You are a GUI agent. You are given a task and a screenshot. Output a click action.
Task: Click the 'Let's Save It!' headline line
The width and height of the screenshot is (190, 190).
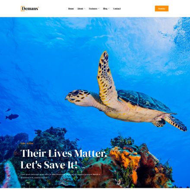click(49, 165)
